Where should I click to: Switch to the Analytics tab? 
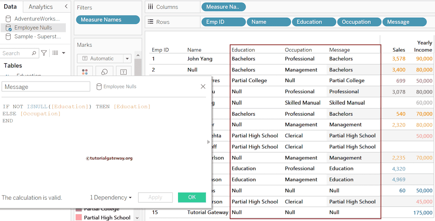(41, 7)
